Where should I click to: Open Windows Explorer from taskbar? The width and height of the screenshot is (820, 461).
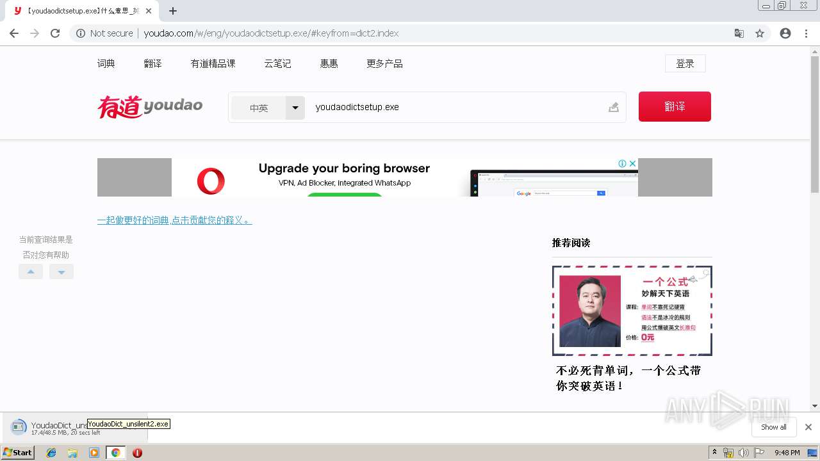pos(72,453)
